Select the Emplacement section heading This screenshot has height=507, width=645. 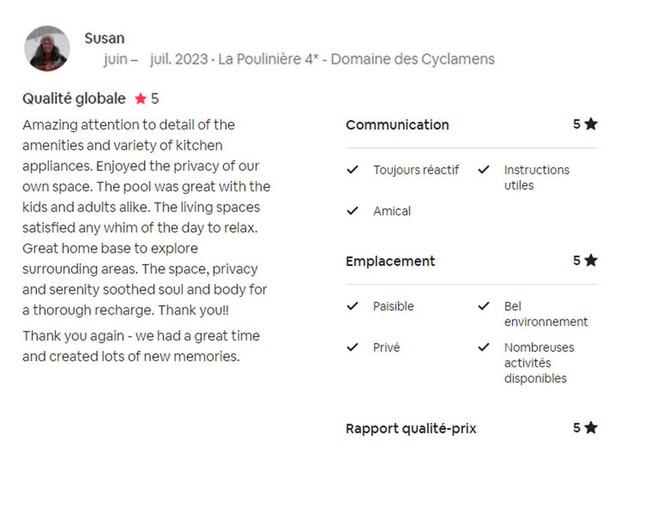click(x=390, y=261)
